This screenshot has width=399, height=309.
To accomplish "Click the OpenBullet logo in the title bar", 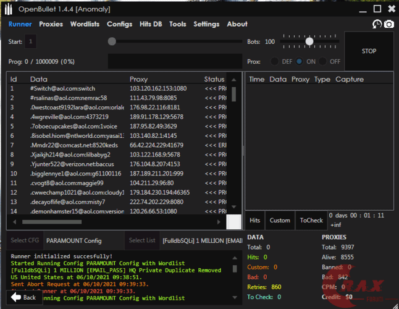I will 9,9.
